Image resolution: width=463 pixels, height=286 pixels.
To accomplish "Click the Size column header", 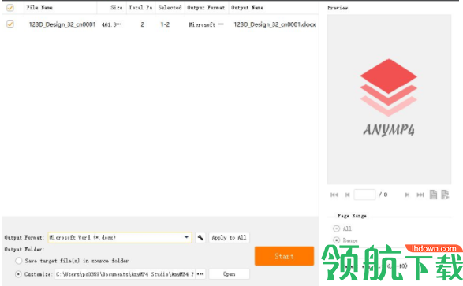I will (x=116, y=8).
